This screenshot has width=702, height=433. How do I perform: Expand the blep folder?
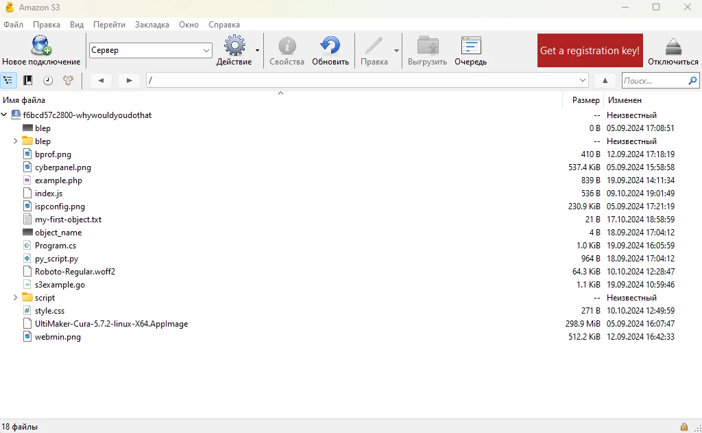point(16,141)
